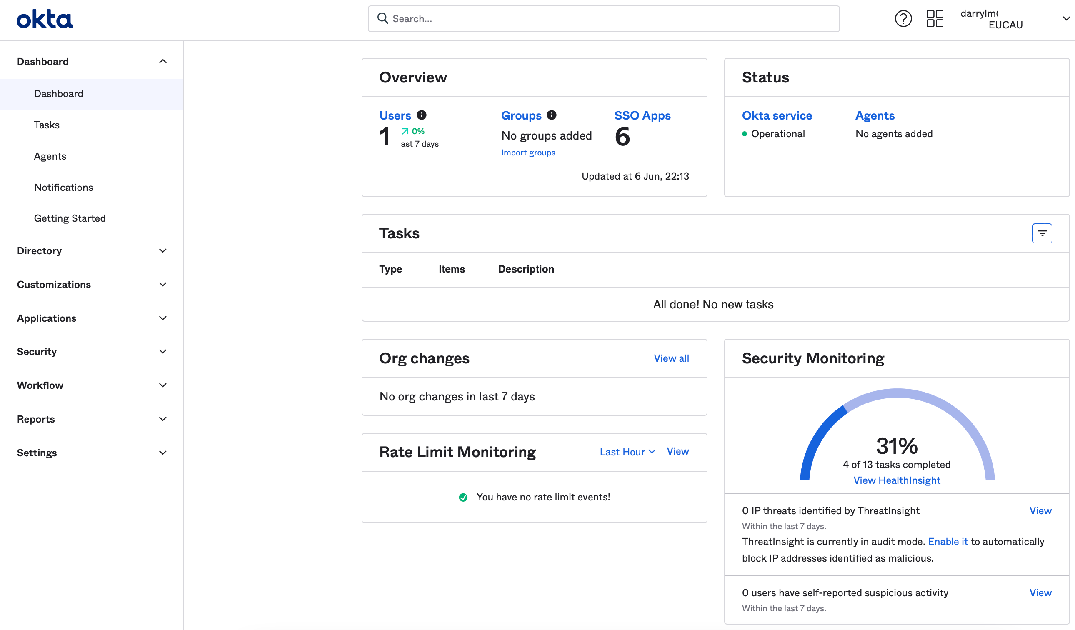Open View HealthInsight link
Viewport: 1075px width, 630px height.
[896, 480]
